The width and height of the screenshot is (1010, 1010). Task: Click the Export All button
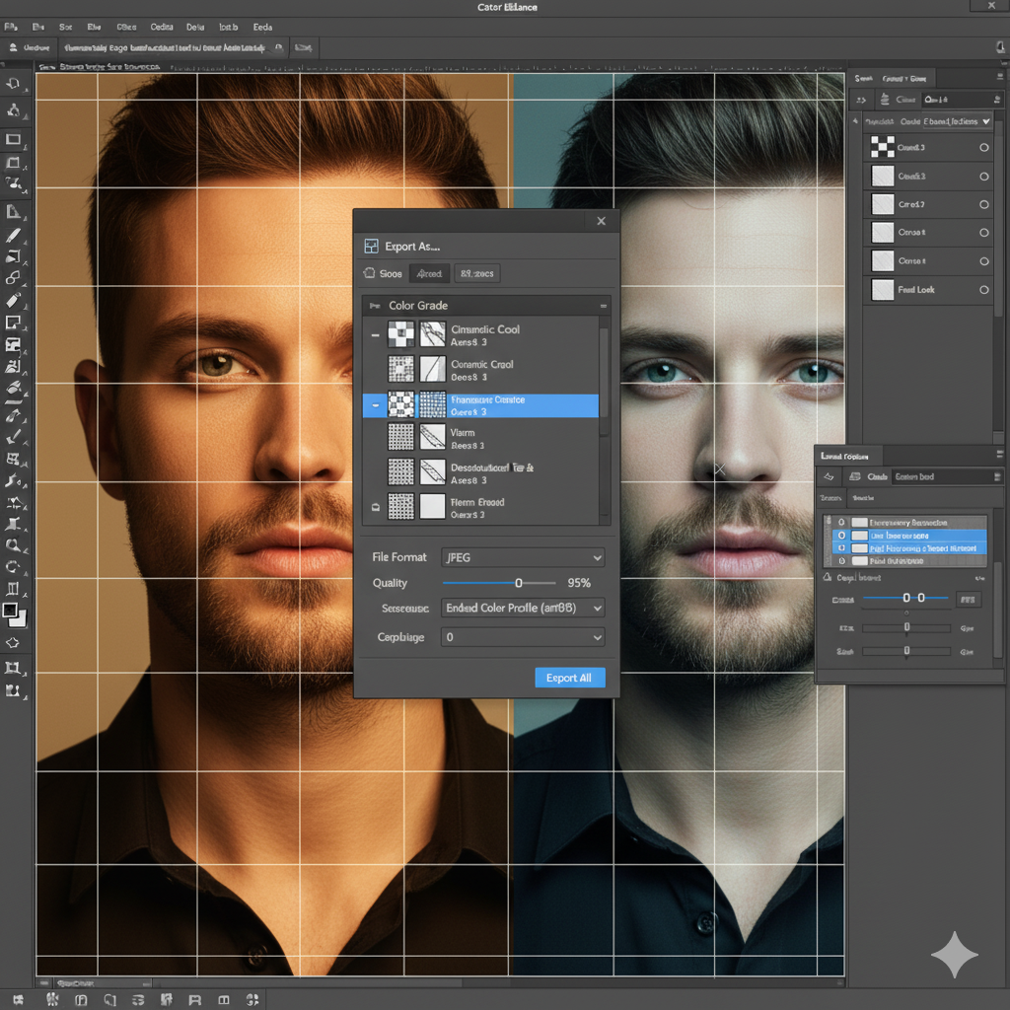569,678
